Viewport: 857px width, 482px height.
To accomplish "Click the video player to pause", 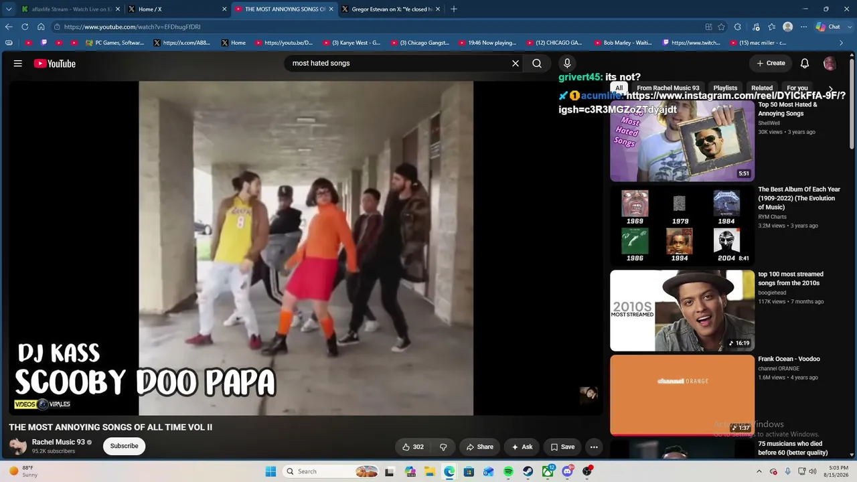I will point(305,248).
